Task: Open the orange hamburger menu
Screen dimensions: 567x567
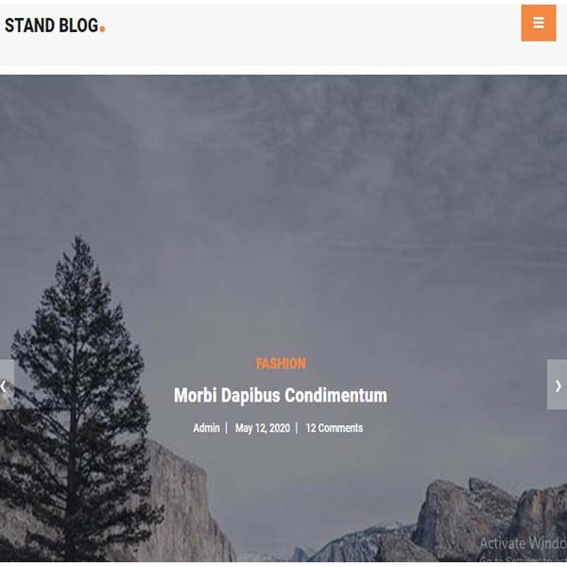Action: 539,23
